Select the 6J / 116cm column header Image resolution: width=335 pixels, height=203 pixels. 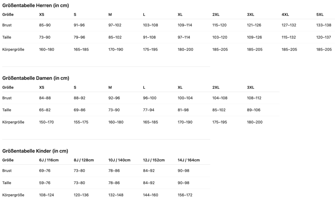[x=49, y=160]
